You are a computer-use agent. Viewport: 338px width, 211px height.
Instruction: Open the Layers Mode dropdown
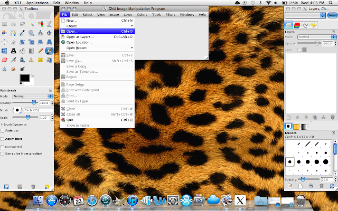pos(317,37)
